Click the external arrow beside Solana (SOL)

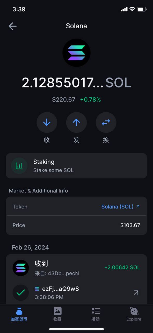click(138, 207)
